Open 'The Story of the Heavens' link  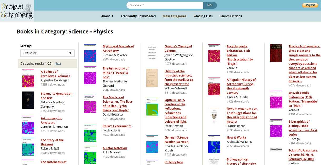pos(52,142)
